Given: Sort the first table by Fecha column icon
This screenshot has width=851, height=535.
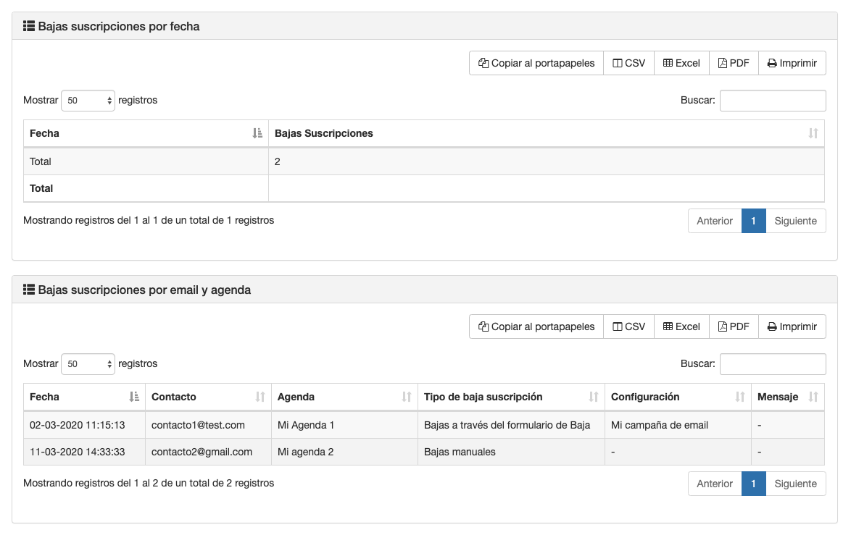Looking at the screenshot, I should [x=257, y=133].
